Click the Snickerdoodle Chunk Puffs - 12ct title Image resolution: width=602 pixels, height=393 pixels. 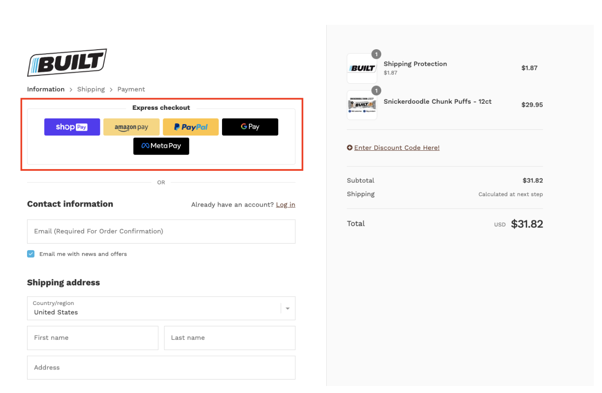pos(438,102)
